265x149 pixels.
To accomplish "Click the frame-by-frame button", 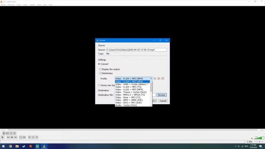I will point(15,133).
